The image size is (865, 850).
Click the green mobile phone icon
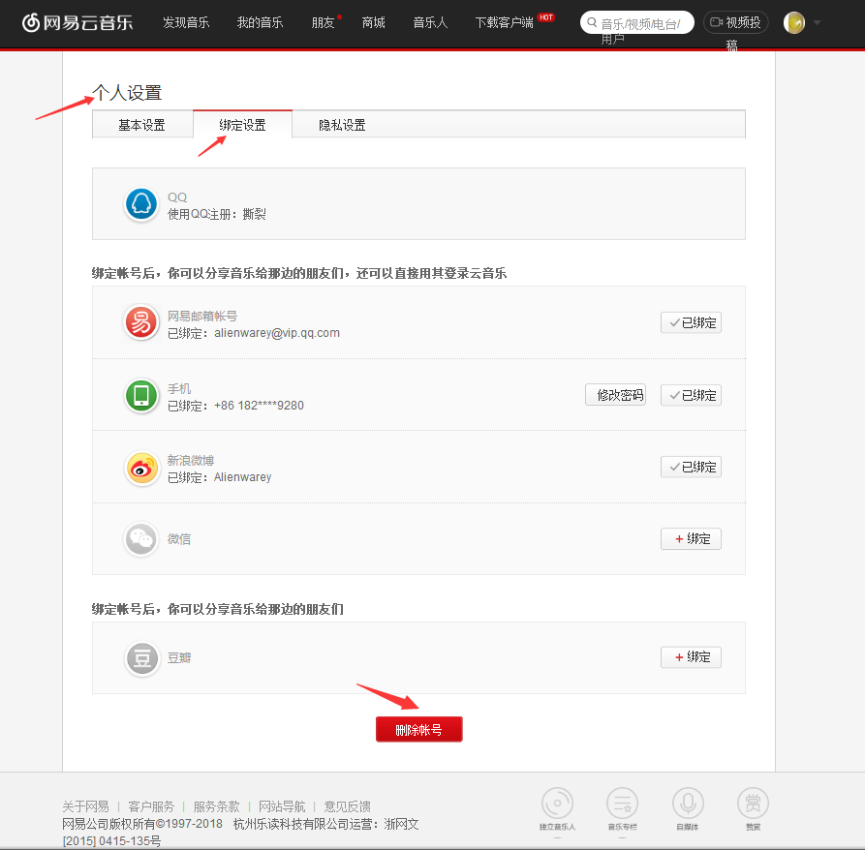[x=140, y=395]
